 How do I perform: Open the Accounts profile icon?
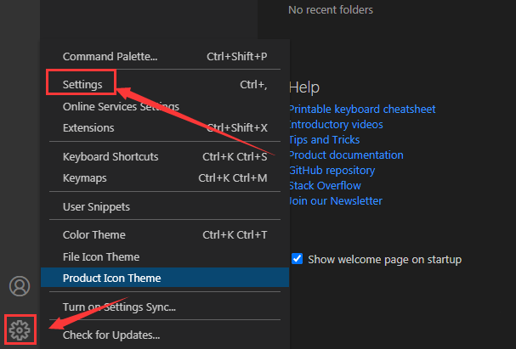point(20,286)
